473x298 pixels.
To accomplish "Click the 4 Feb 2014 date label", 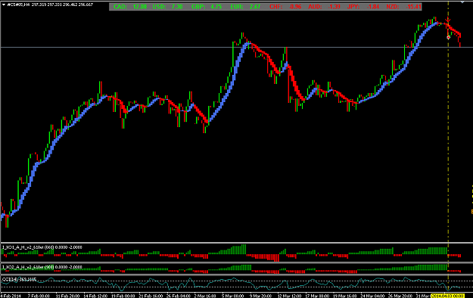I will 11,296.
